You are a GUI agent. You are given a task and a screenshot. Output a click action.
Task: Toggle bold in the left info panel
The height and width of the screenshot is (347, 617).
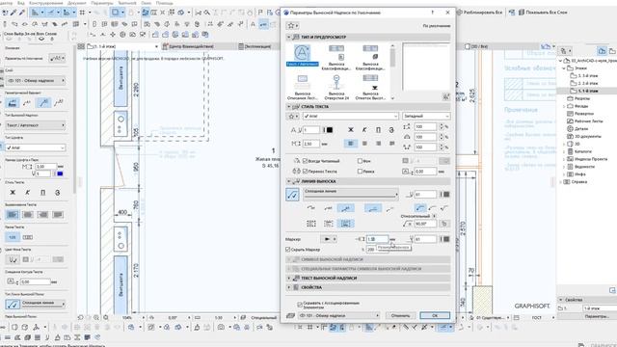point(13,193)
